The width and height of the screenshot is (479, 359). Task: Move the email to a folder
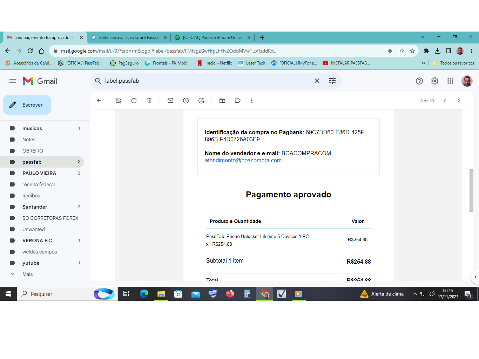[222, 101]
